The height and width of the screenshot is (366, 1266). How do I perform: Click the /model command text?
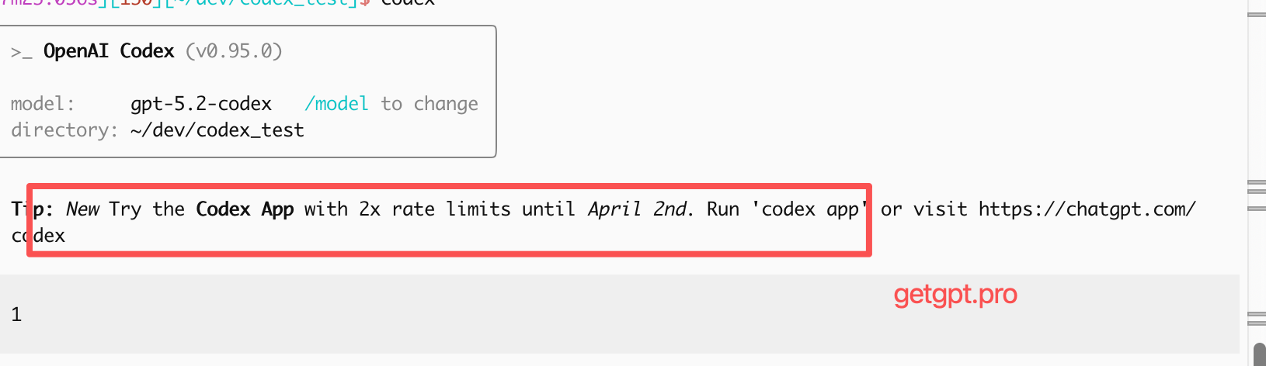tap(336, 104)
